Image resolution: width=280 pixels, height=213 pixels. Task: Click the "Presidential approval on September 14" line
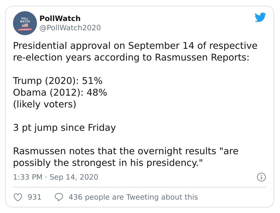point(135,46)
